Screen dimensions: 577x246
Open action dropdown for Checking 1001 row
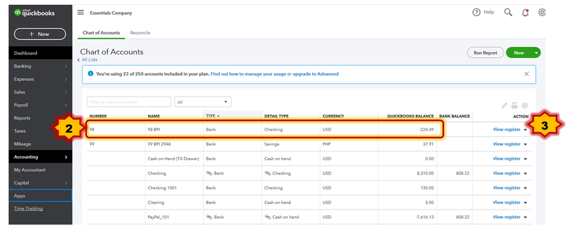(526, 188)
